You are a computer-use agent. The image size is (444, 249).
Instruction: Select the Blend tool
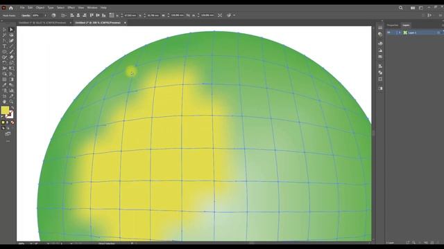pos(11,85)
